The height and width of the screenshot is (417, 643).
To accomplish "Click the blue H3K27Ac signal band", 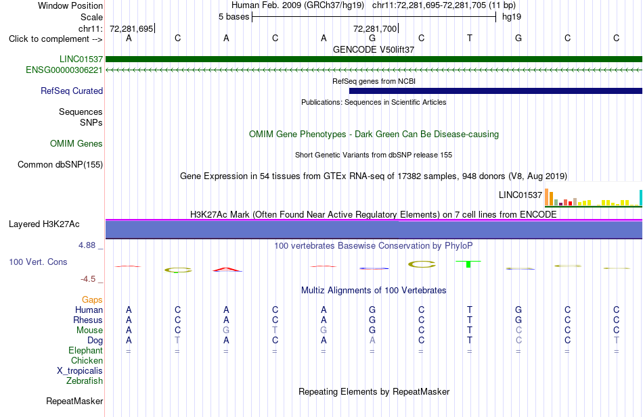I will pos(374,229).
